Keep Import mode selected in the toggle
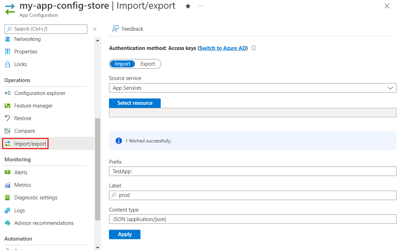Image resolution: width=399 pixels, height=250 pixels. tap(122, 64)
